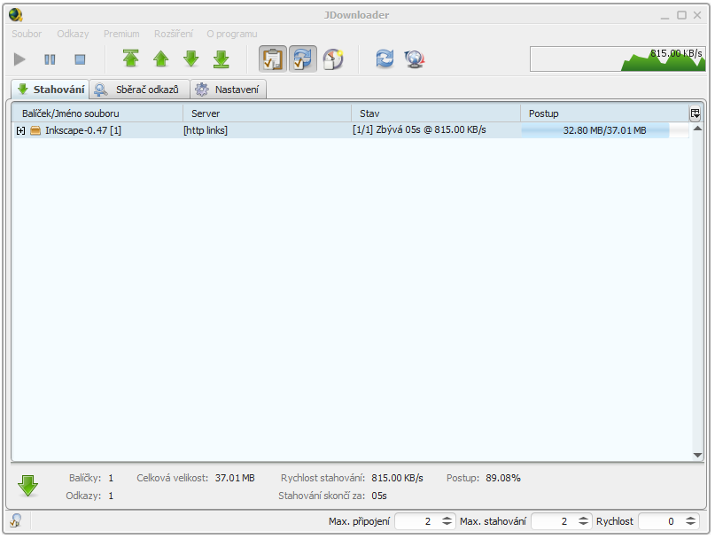Sort by Server column header
This screenshot has height=539, width=715.
point(268,113)
